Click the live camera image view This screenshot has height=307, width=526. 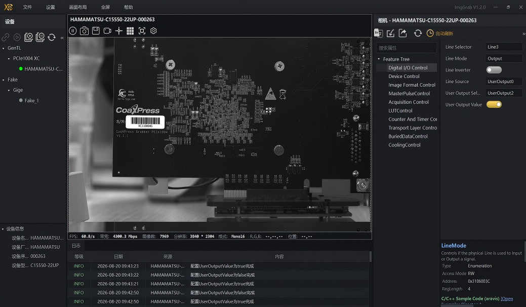pos(220,134)
